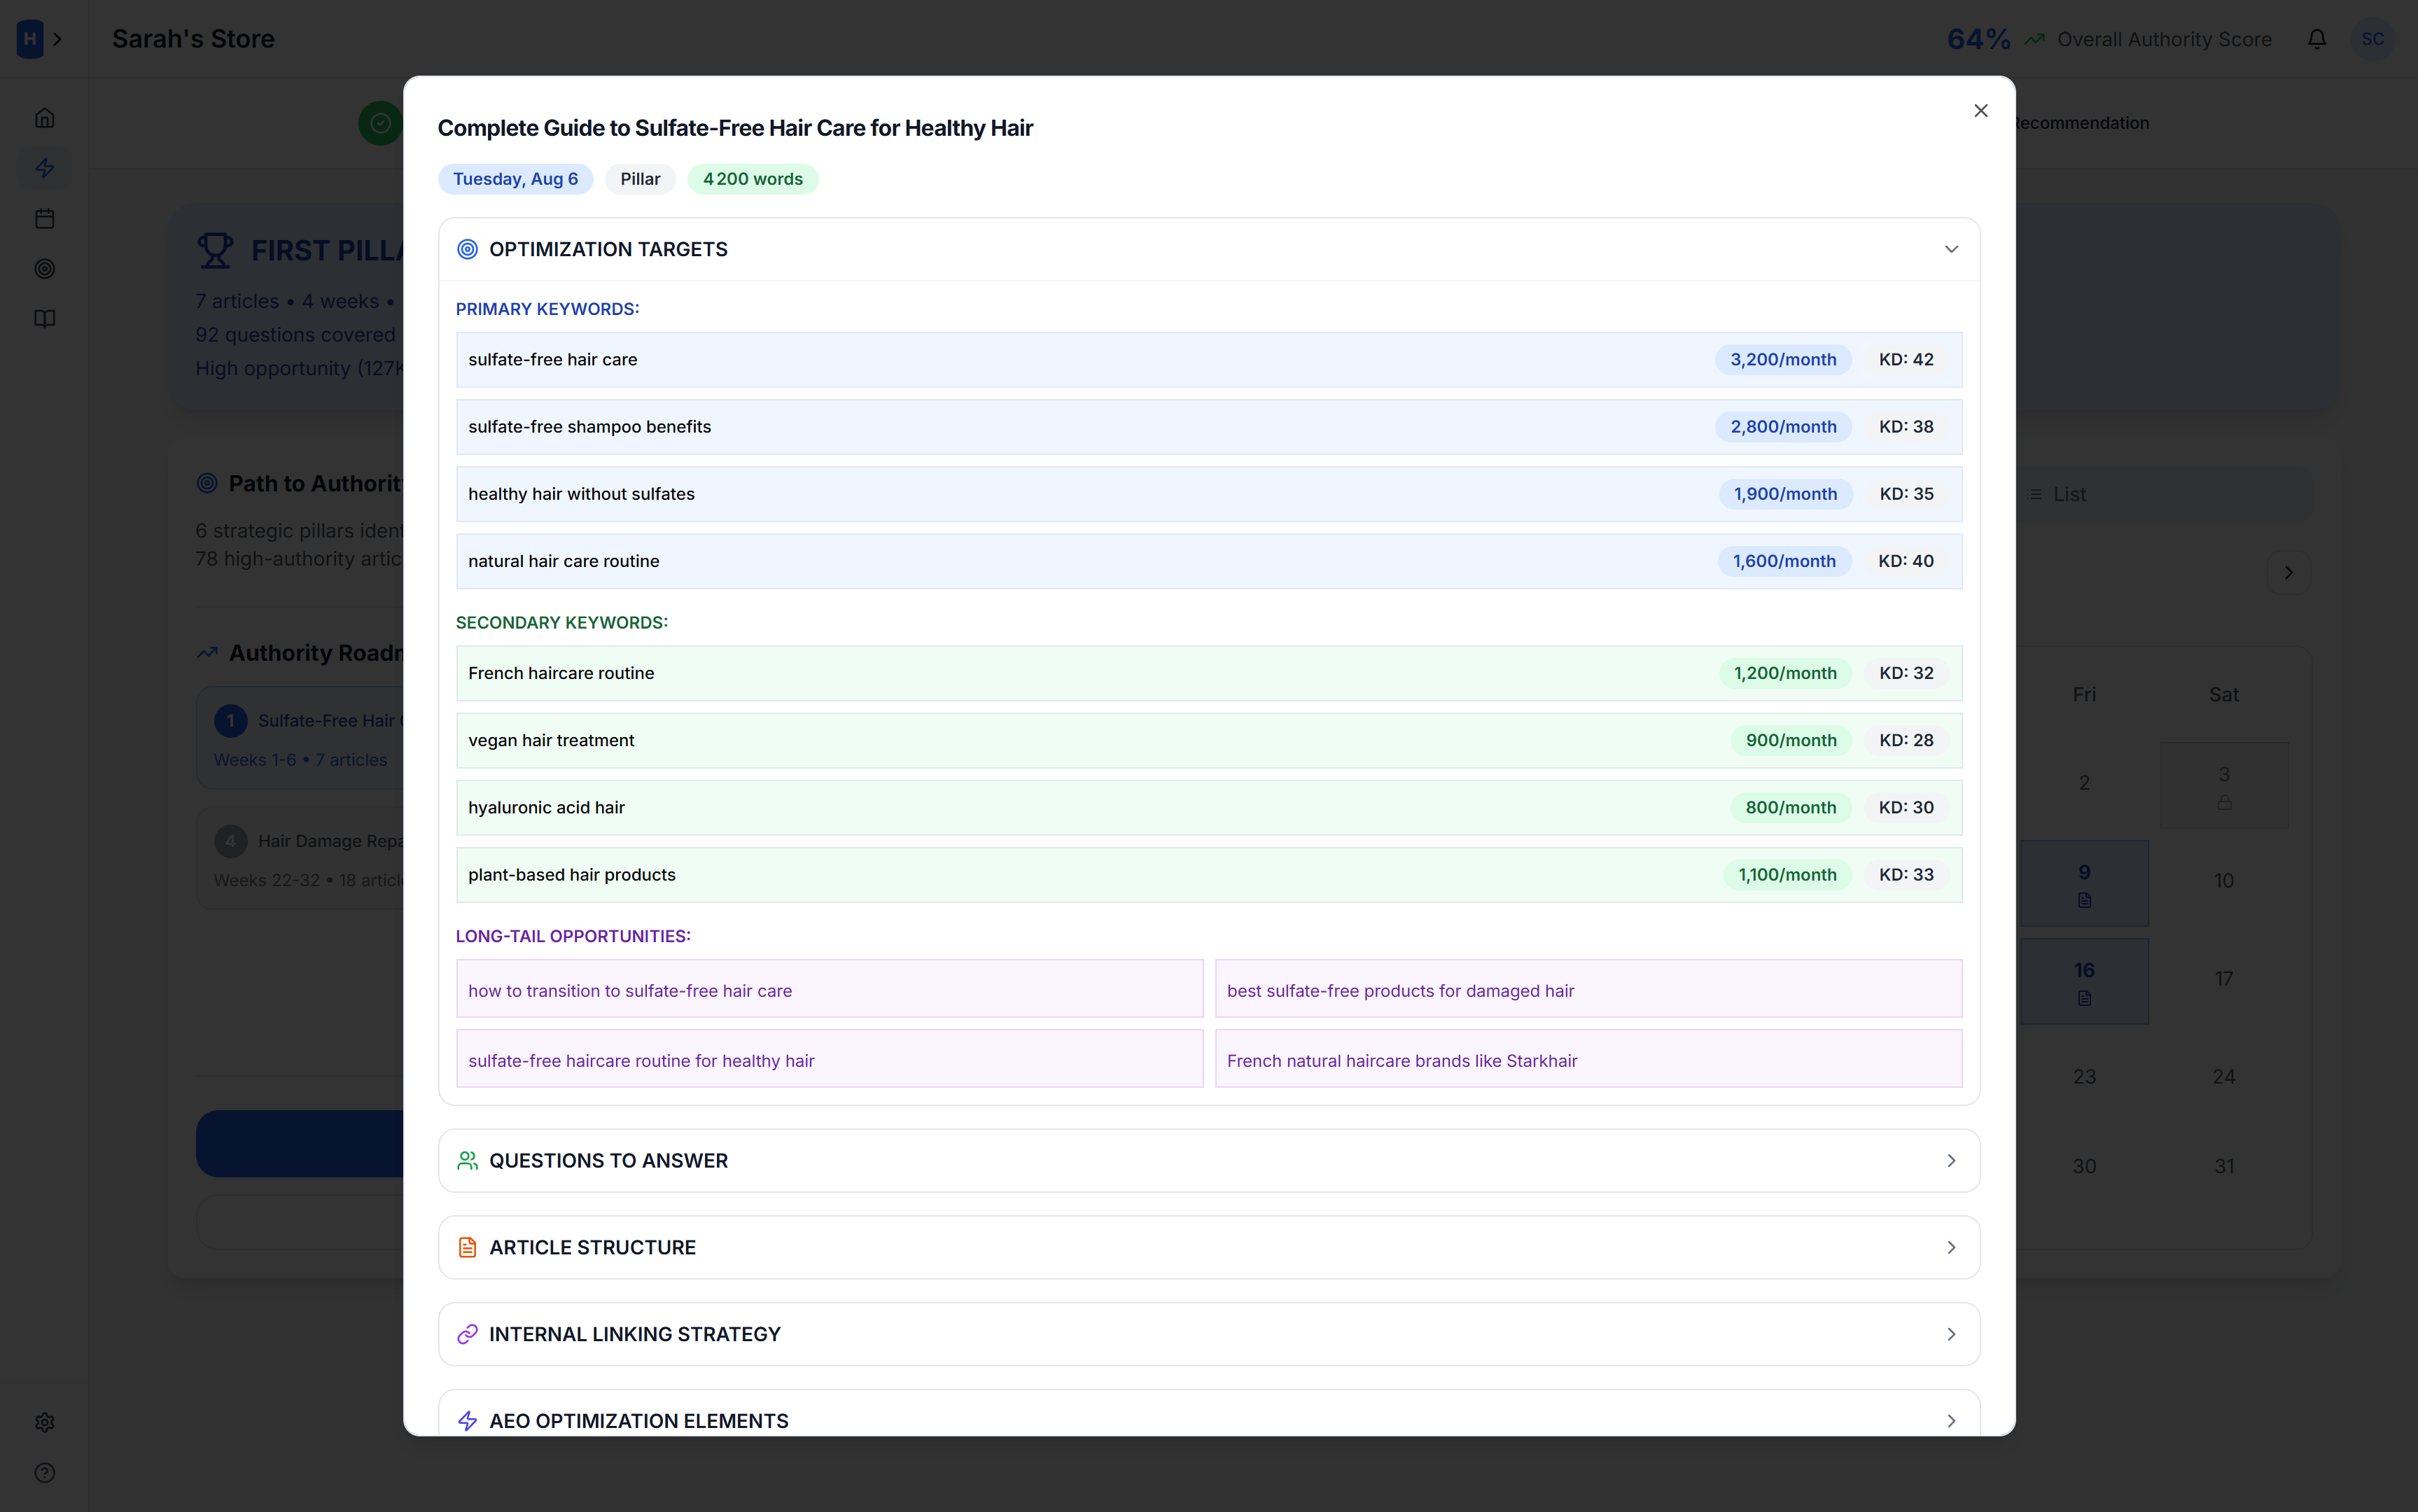Go to next month with calendar chevron
This screenshot has height=1512, width=2418.
tap(2288, 573)
